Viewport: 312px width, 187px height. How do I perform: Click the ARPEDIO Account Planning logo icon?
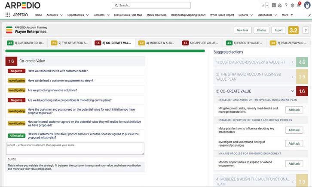tap(9, 30)
